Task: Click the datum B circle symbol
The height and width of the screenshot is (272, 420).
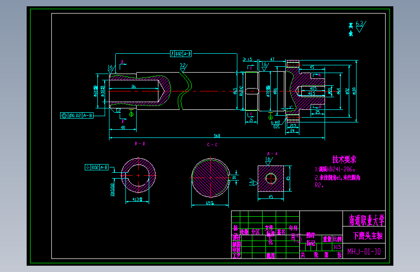Action: click(x=131, y=114)
